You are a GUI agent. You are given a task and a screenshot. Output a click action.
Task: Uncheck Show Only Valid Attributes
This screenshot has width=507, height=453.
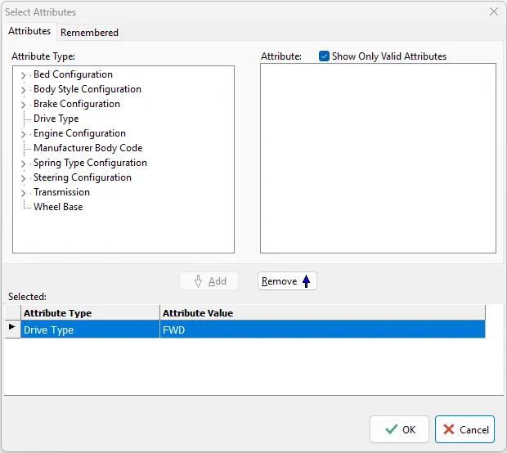325,56
